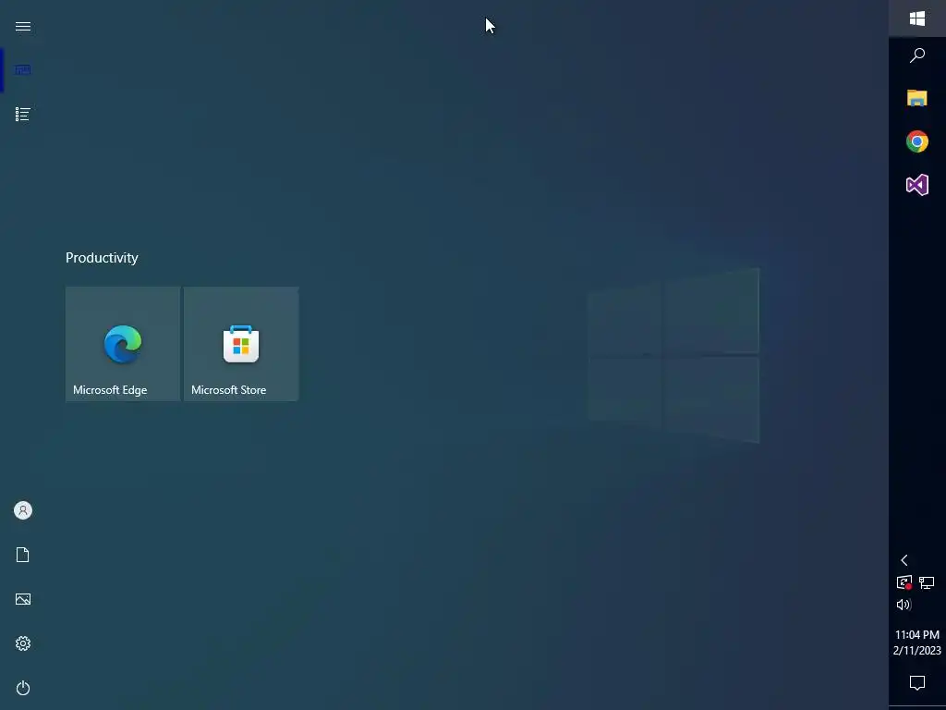This screenshot has height=710, width=946.
Task: Launch the Microsoft Edge tile
Action: coord(123,344)
